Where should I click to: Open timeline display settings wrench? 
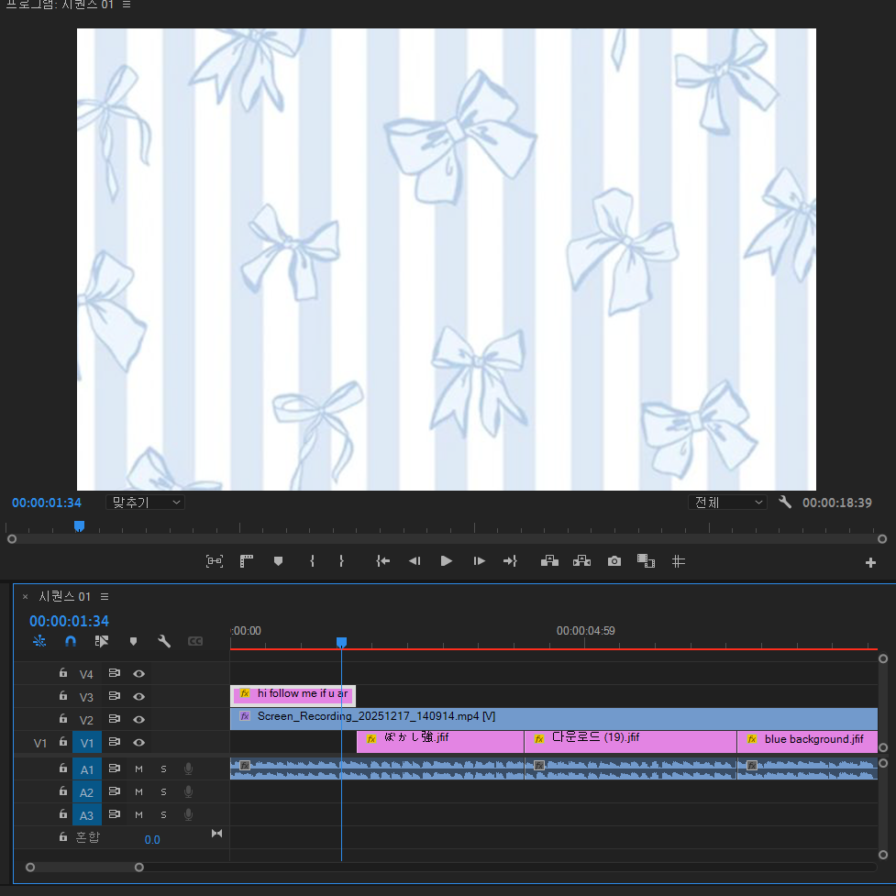click(164, 642)
